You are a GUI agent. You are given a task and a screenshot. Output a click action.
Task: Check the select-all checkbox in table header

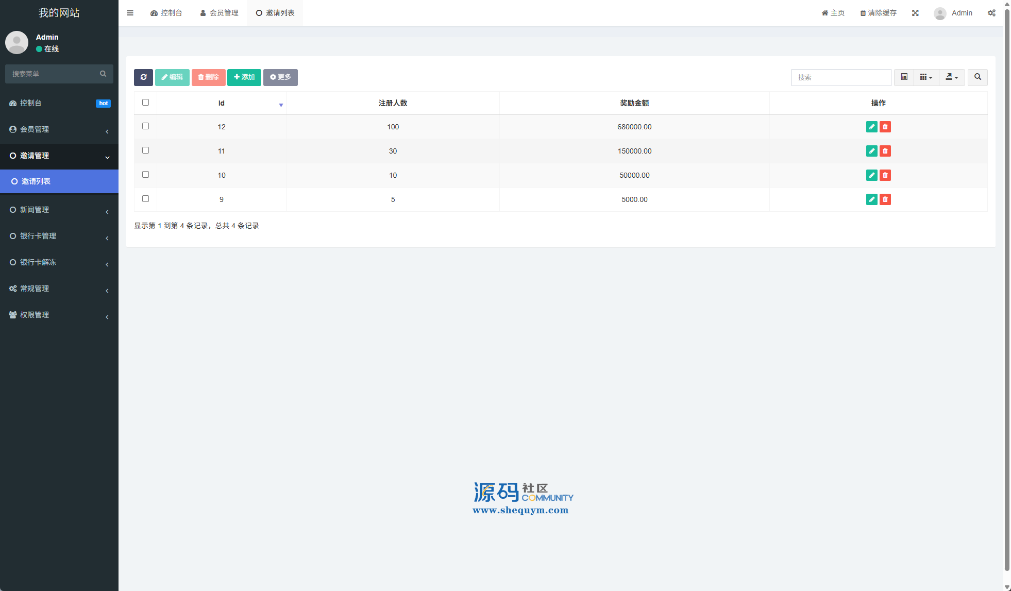click(x=145, y=103)
